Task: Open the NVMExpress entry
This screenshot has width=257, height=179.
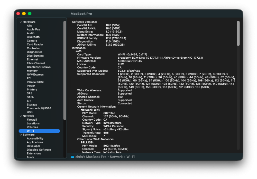Action: click(x=35, y=75)
